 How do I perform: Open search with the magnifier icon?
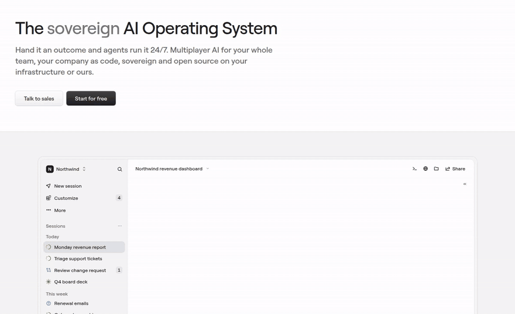119,170
